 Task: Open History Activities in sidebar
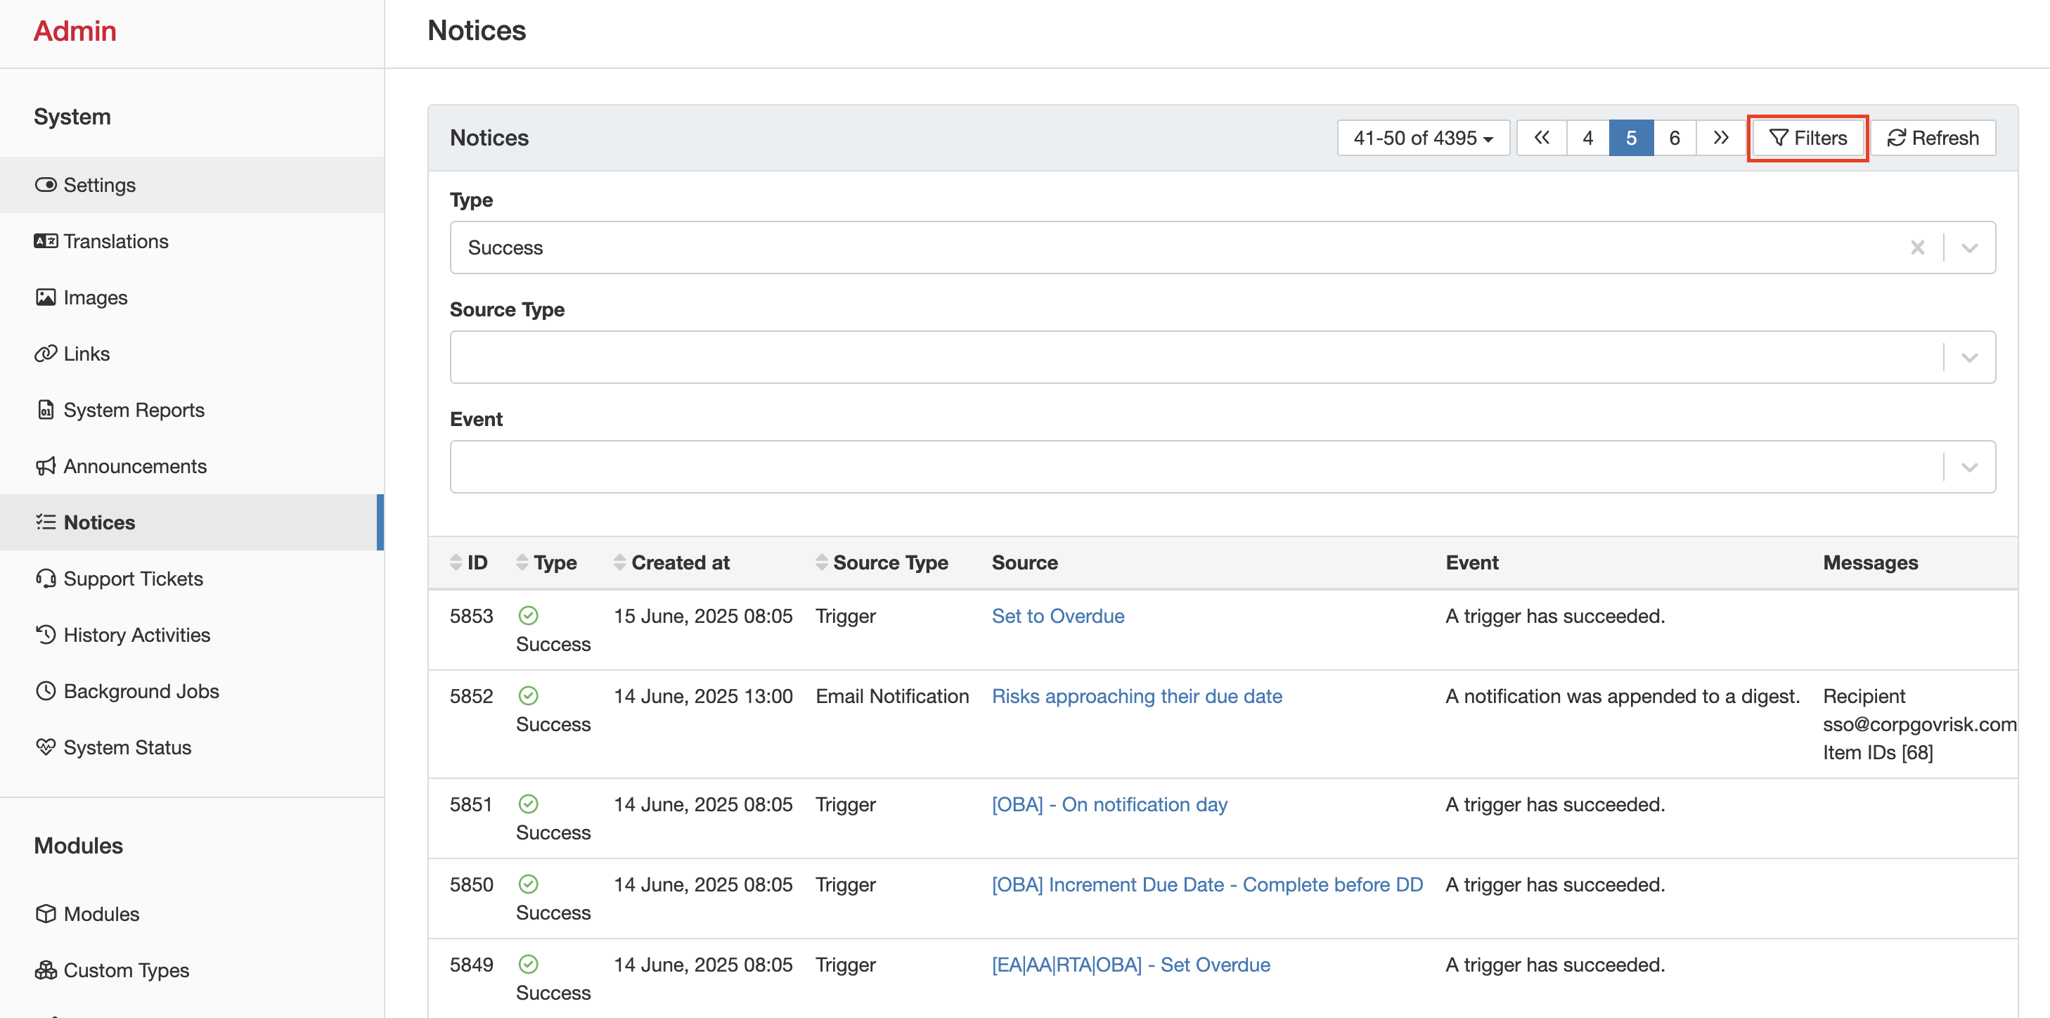point(136,635)
